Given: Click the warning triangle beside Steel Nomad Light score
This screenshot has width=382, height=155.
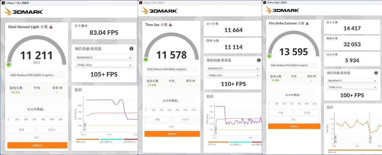Looking at the screenshot, I should coord(51,27).
